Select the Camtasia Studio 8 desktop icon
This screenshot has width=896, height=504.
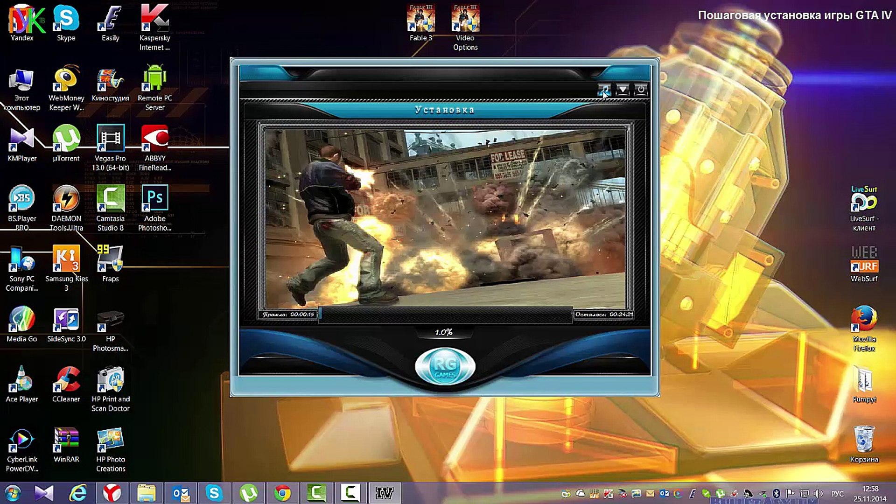click(x=111, y=208)
